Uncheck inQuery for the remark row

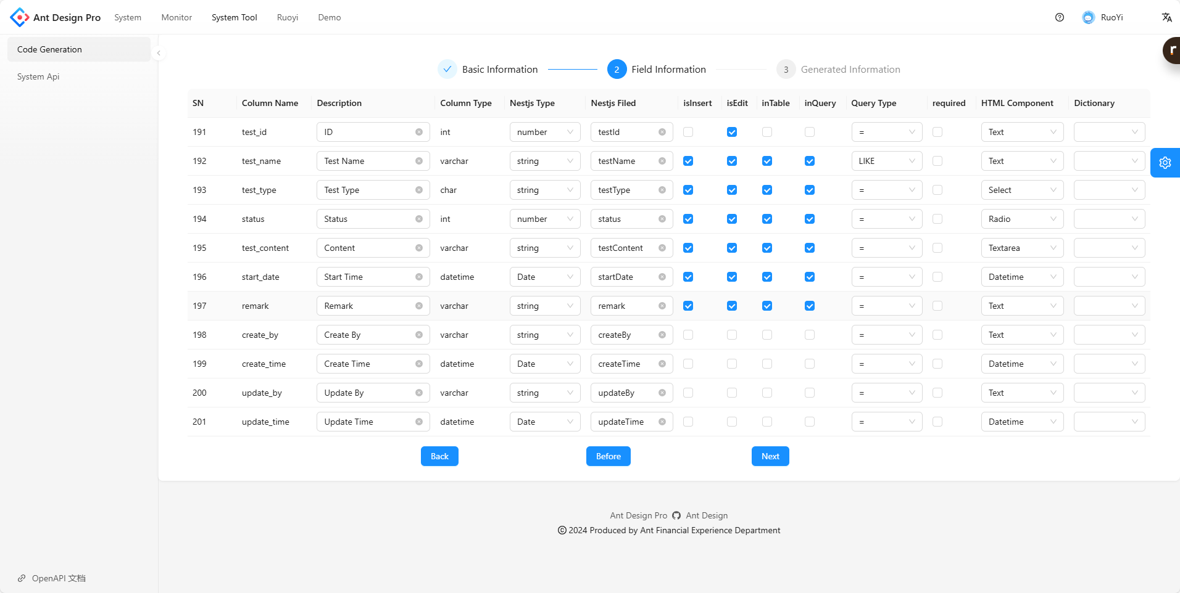pyautogui.click(x=809, y=306)
